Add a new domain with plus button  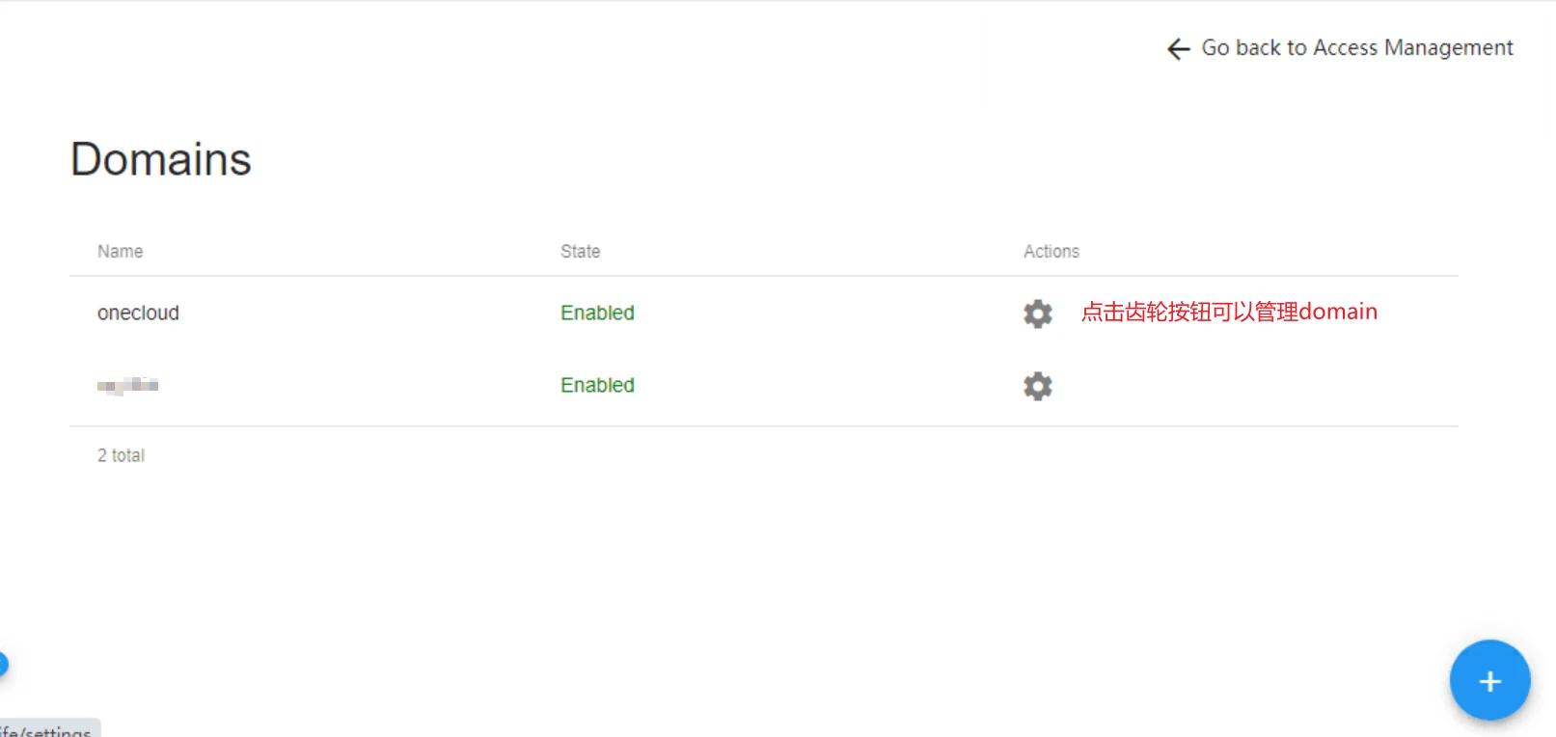pos(1489,681)
